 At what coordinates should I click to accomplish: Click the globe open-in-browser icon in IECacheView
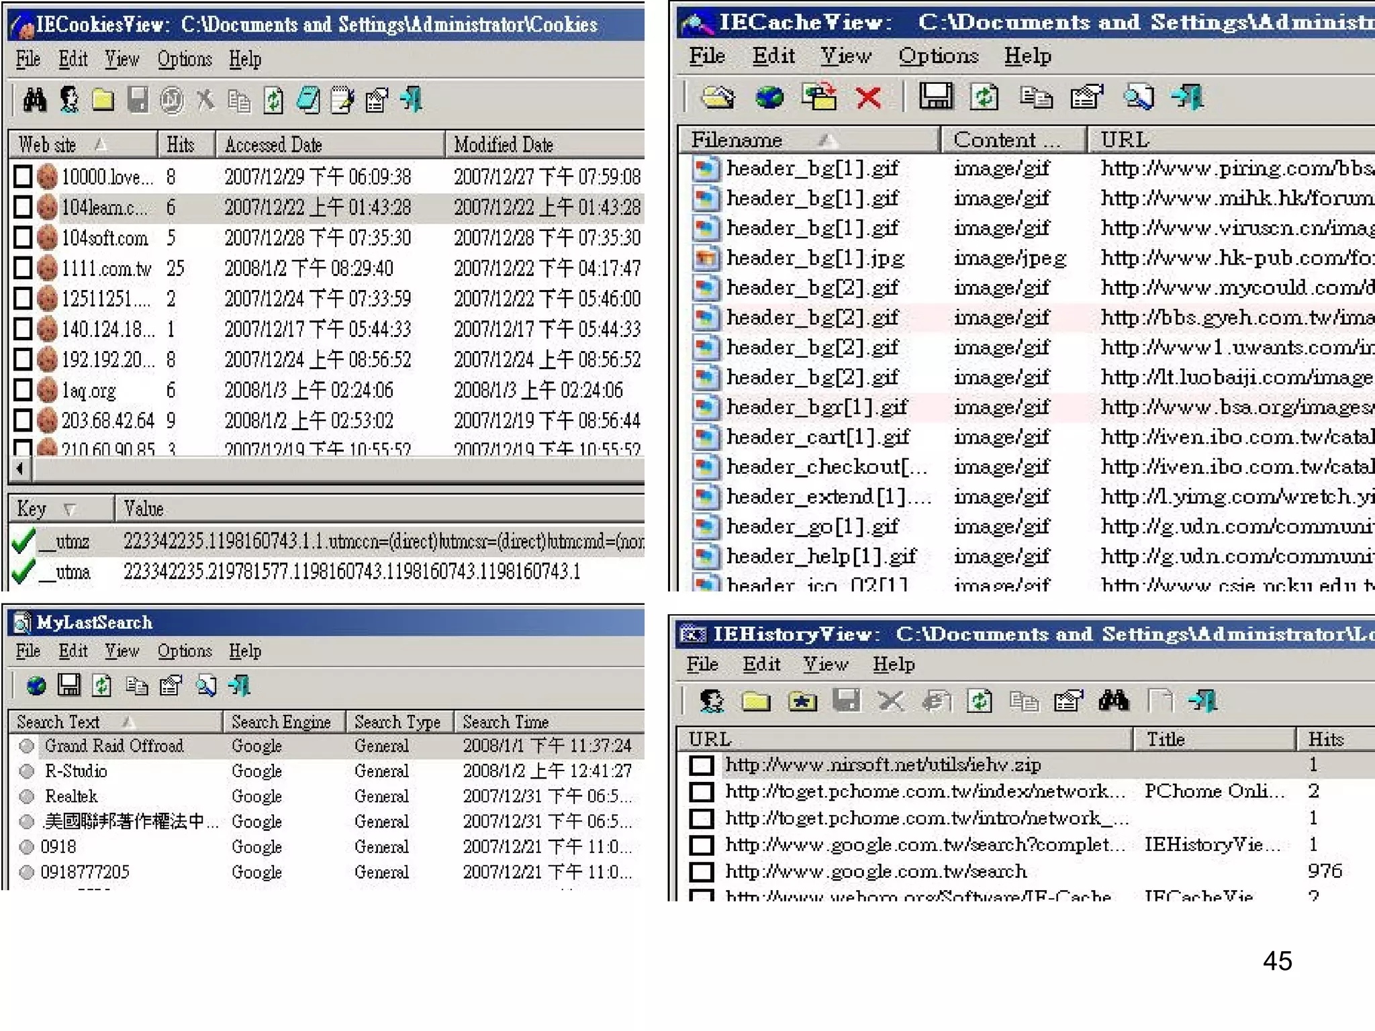(769, 98)
